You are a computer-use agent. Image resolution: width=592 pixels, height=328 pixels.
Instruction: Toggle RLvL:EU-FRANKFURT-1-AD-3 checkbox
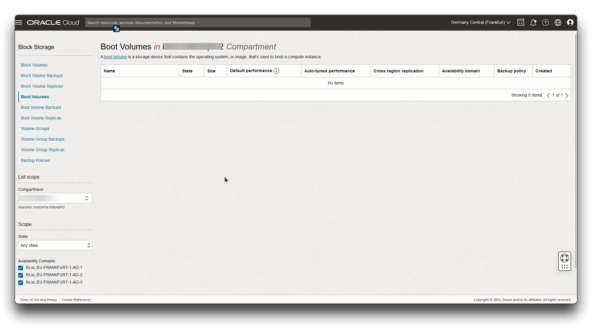[21, 282]
